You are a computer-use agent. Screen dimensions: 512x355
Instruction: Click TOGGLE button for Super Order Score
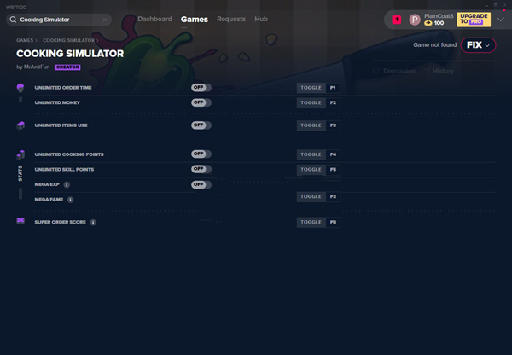(x=311, y=222)
